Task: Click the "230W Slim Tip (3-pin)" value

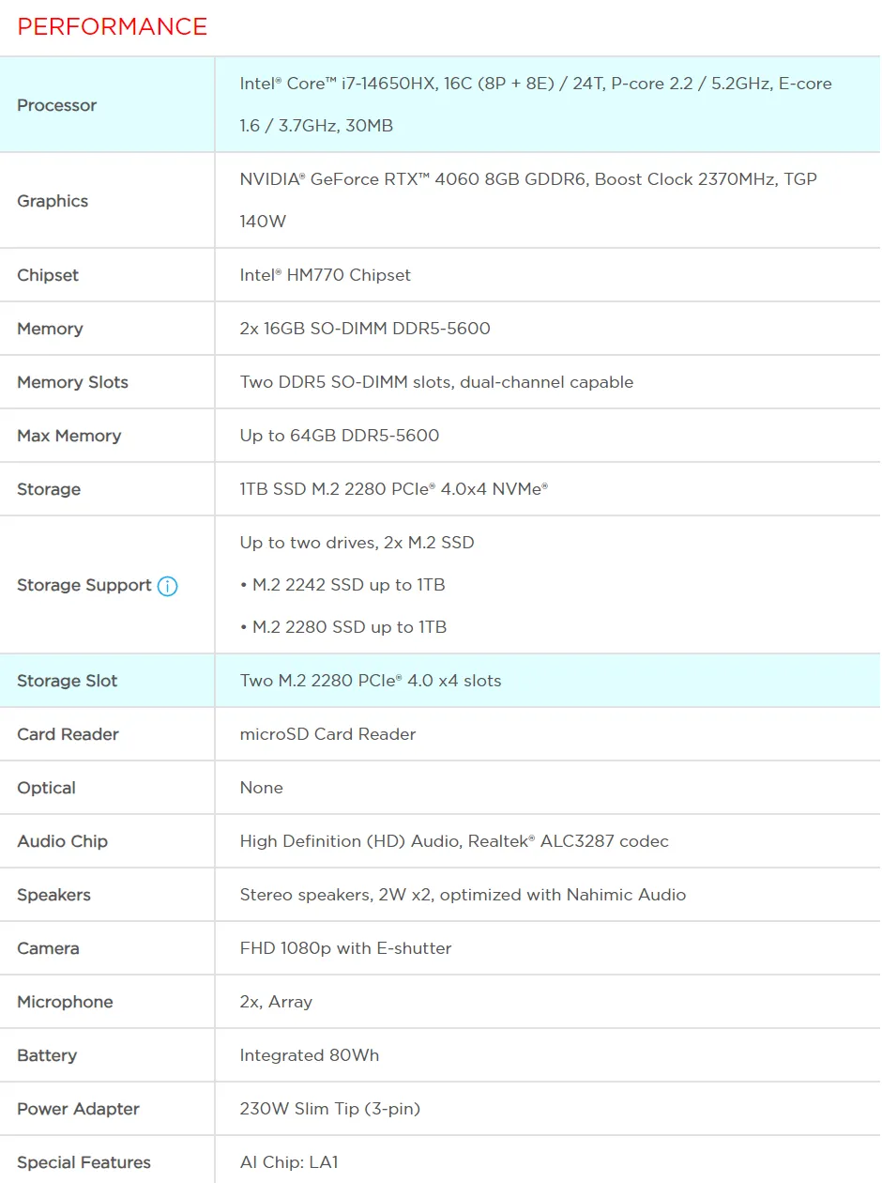Action: (x=330, y=1109)
